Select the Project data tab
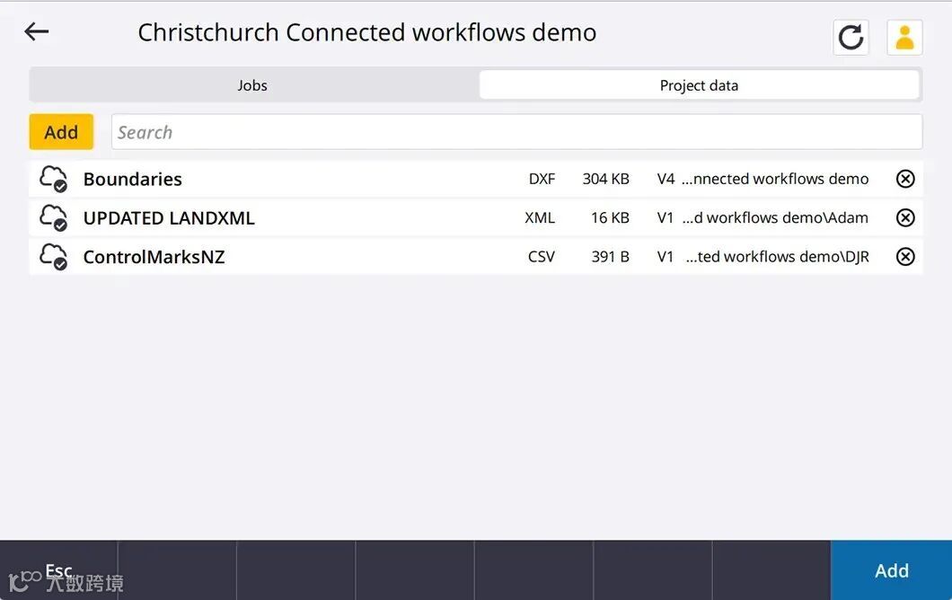This screenshot has height=600, width=952. click(699, 85)
